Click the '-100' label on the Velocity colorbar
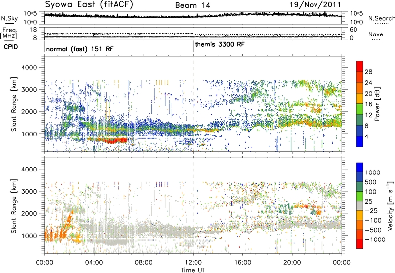The image size is (395, 273). coord(373,220)
